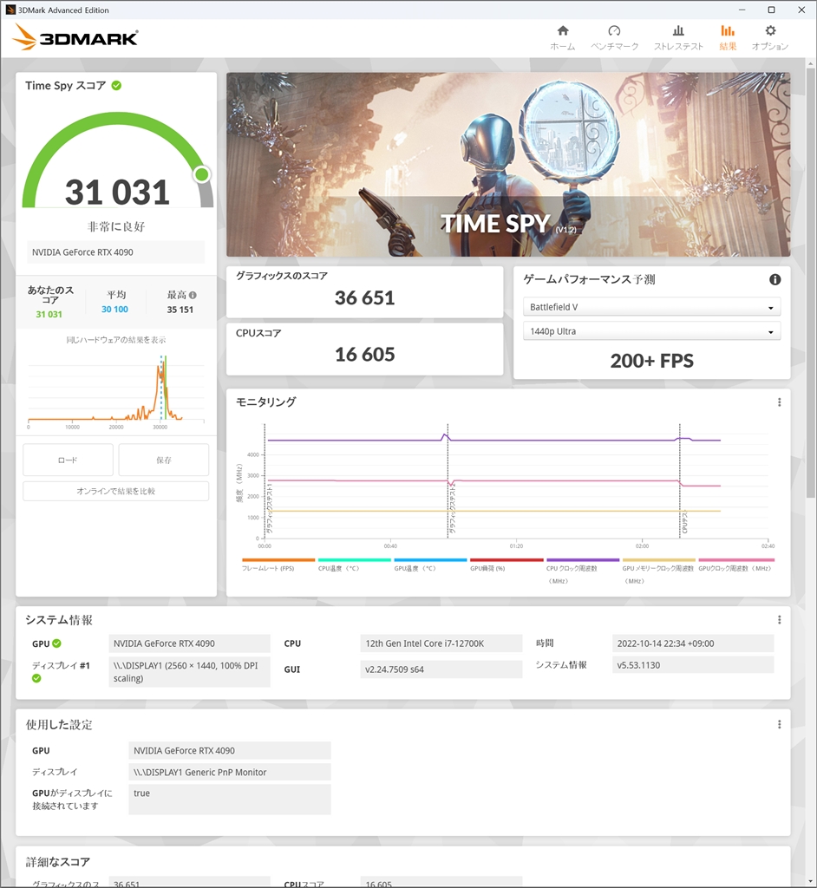Screen dimensions: 817x888
Task: Click the score gauge end indicator knob
Action: 202,174
